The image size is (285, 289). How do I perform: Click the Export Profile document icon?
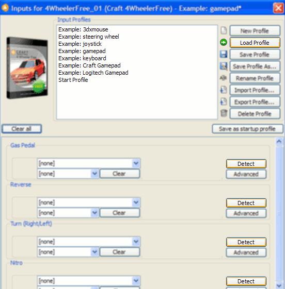pos(224,101)
